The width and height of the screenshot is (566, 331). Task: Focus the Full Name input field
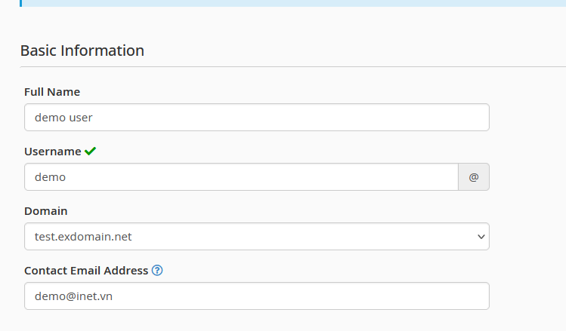[x=257, y=118]
